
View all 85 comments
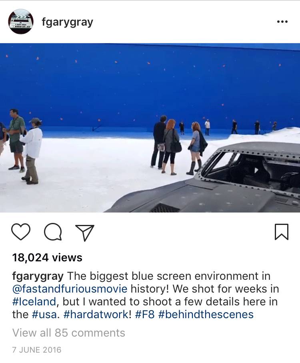[x=68, y=333]
